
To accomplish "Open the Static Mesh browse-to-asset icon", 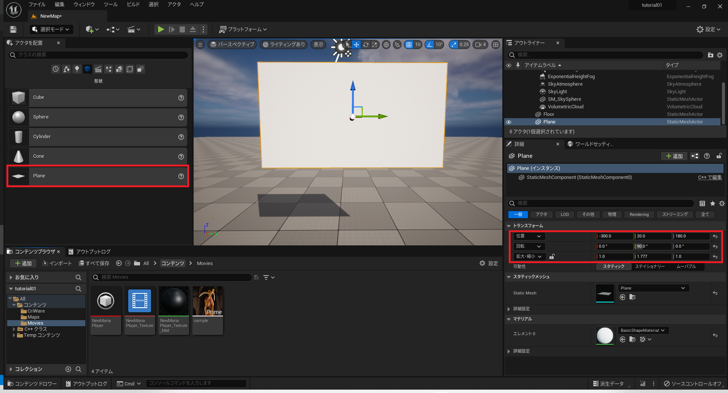I will (633, 297).
